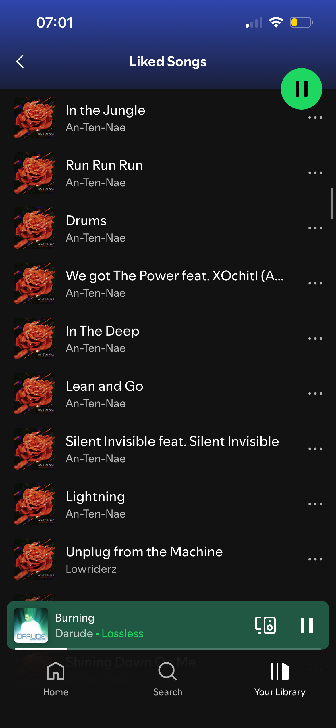Screen dimensions: 336x728
Task: Open three-dot menu for In The Deep
Action: [x=315, y=338]
